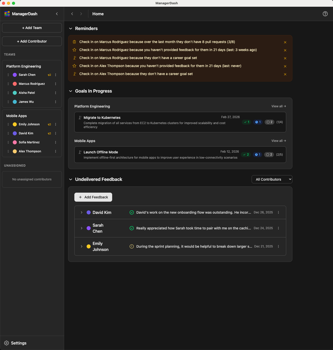Open the All Contributors dropdown
The image size is (333, 350).
[x=272, y=179]
